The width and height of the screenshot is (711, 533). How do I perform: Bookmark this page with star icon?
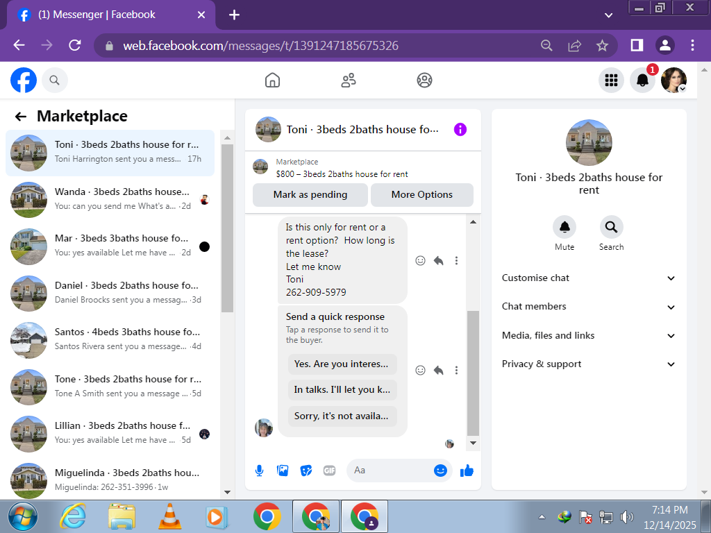click(602, 45)
